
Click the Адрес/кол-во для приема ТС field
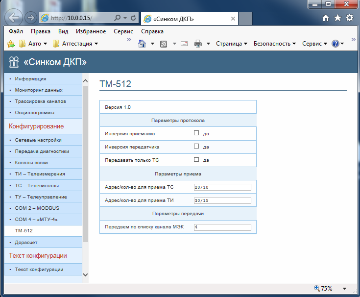[222, 187]
